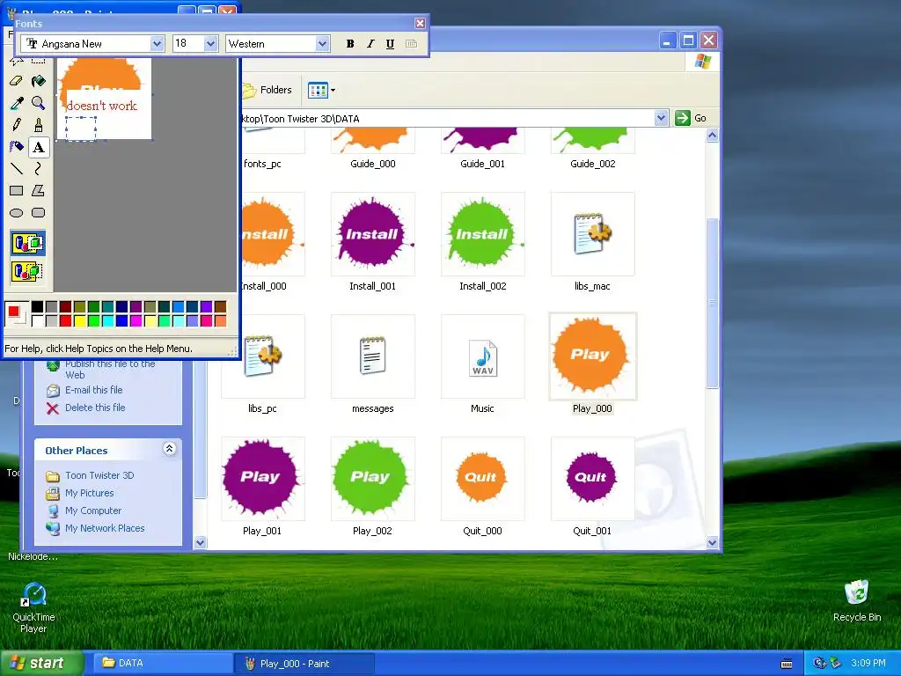Open Recycle Bin on the desktop
The height and width of the screenshot is (676, 901).
click(857, 600)
